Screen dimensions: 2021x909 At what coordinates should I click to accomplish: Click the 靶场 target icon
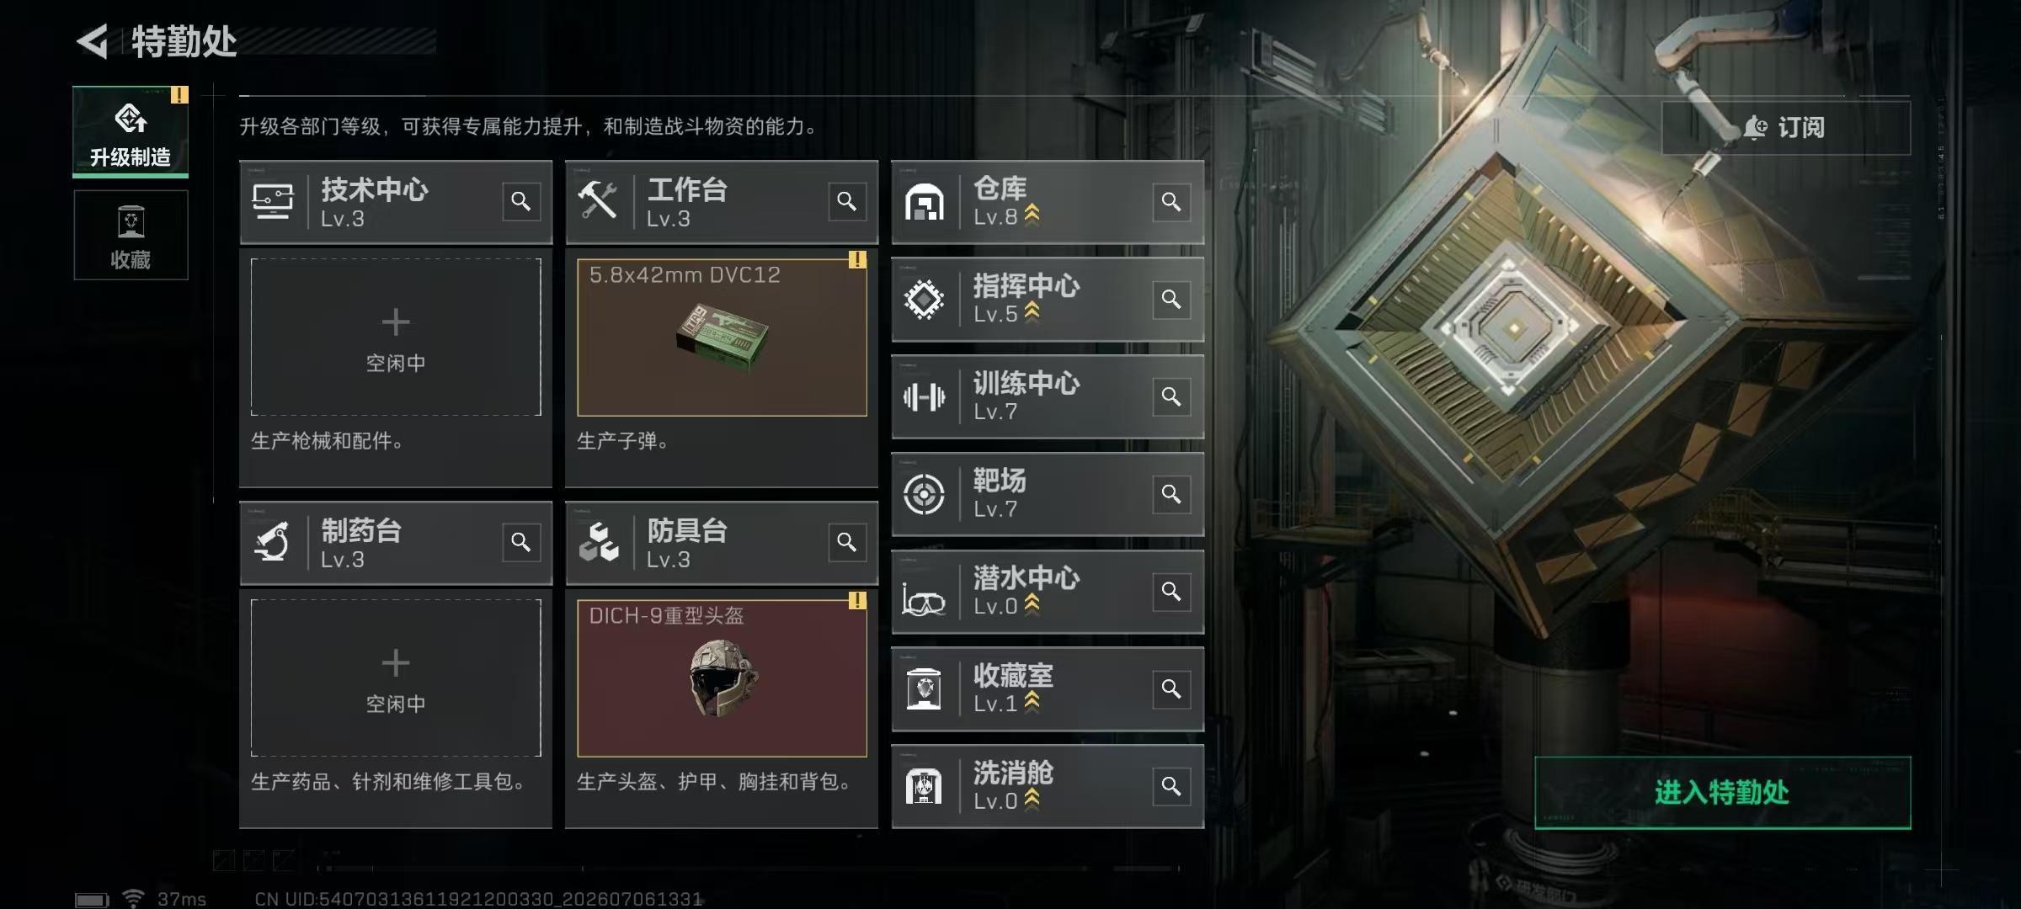coord(924,494)
